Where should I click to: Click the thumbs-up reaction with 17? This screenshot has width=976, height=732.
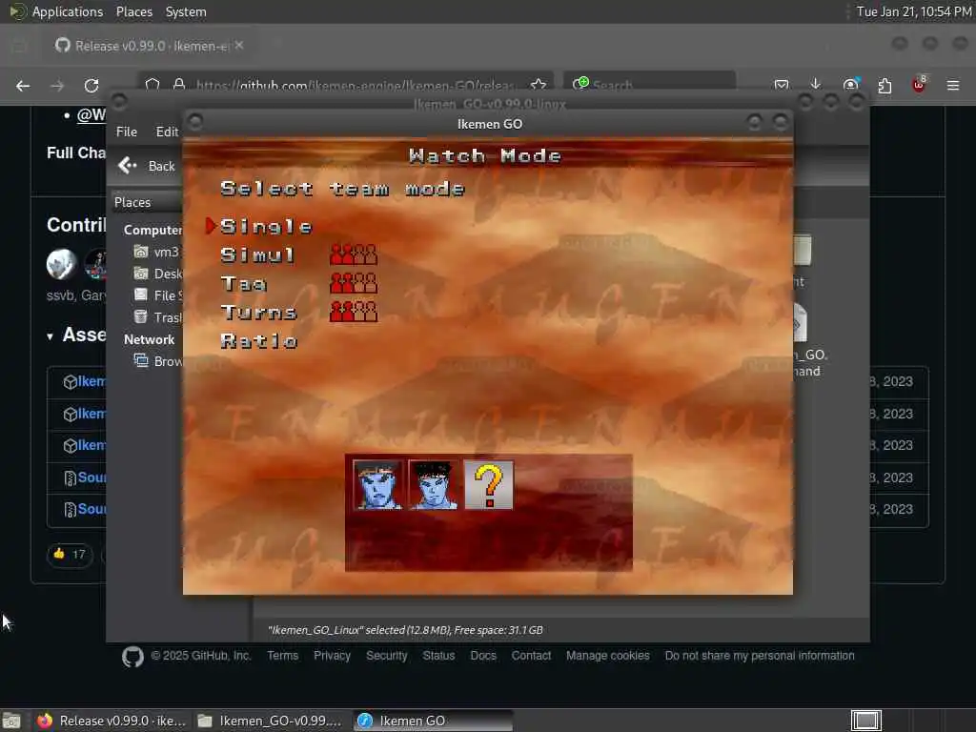pos(70,554)
